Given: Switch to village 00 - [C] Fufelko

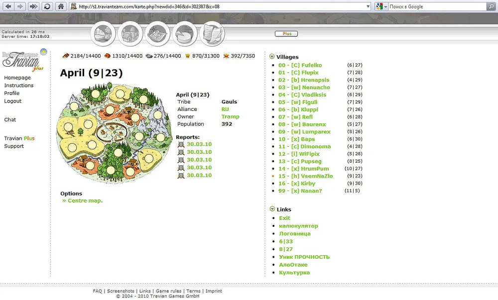Looking at the screenshot, I should pos(300,65).
